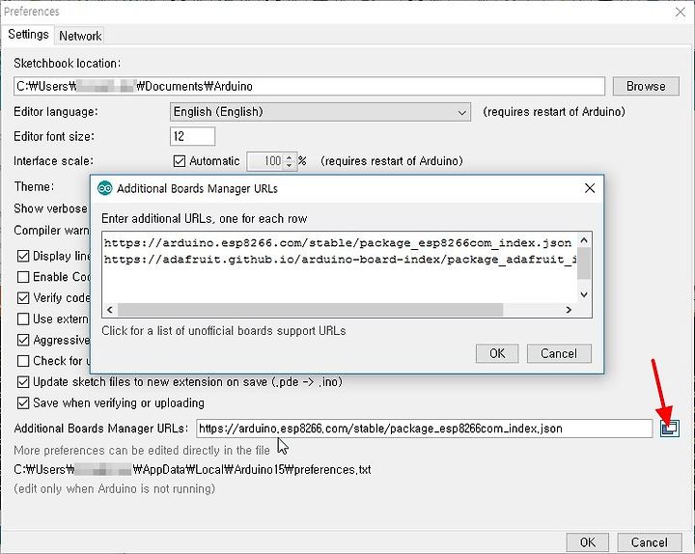Switch to the Settings tab

click(x=28, y=34)
